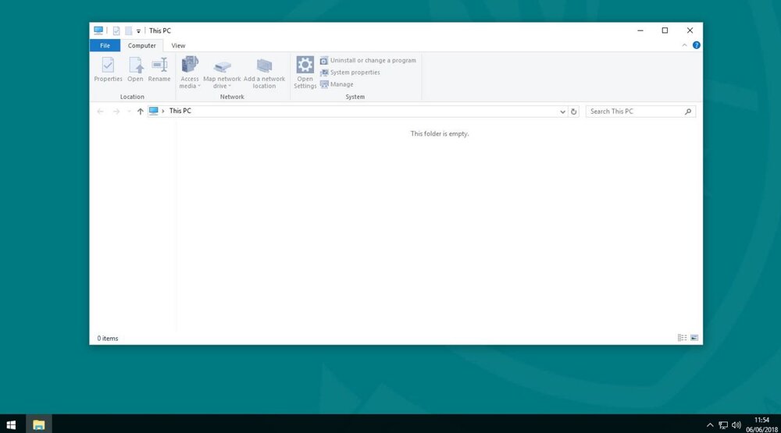Click the '0 items' status text
The height and width of the screenshot is (433, 781).
point(108,339)
